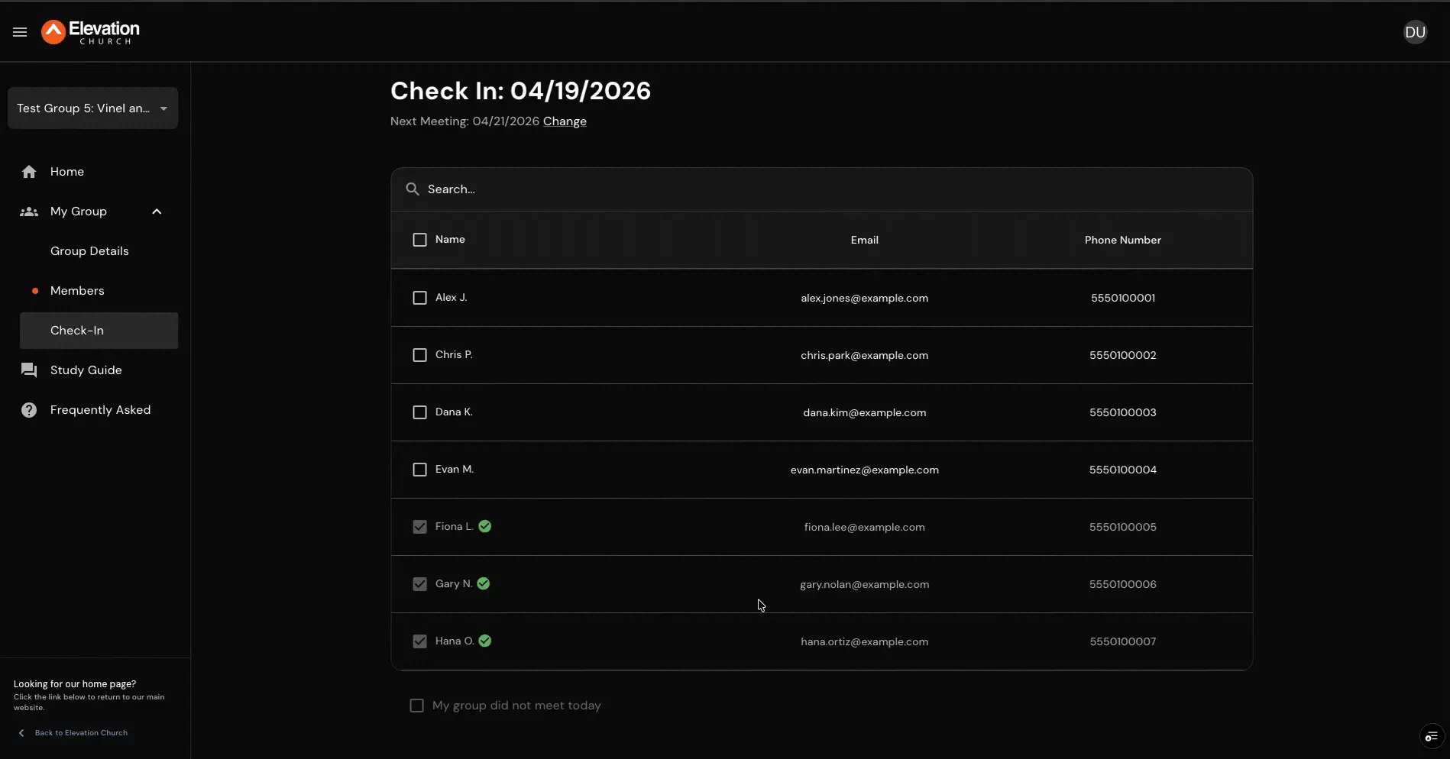The width and height of the screenshot is (1450, 759).
Task: Collapse the My Group section chevron
Action: (157, 212)
